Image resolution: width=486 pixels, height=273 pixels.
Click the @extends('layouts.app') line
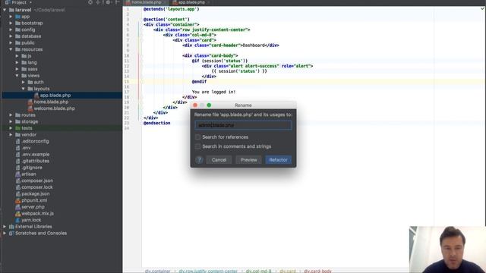coord(172,9)
